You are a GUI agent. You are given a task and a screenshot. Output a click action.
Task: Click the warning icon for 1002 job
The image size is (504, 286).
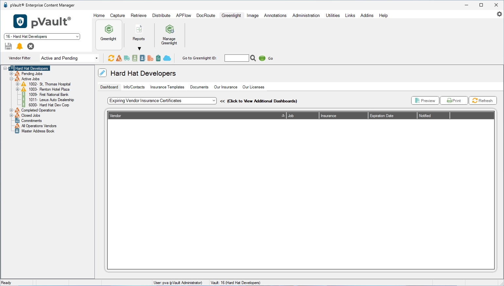[24, 84]
